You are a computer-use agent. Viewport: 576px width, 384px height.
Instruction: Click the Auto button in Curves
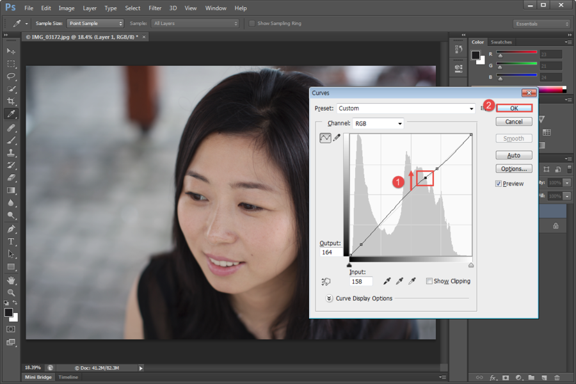tap(513, 155)
